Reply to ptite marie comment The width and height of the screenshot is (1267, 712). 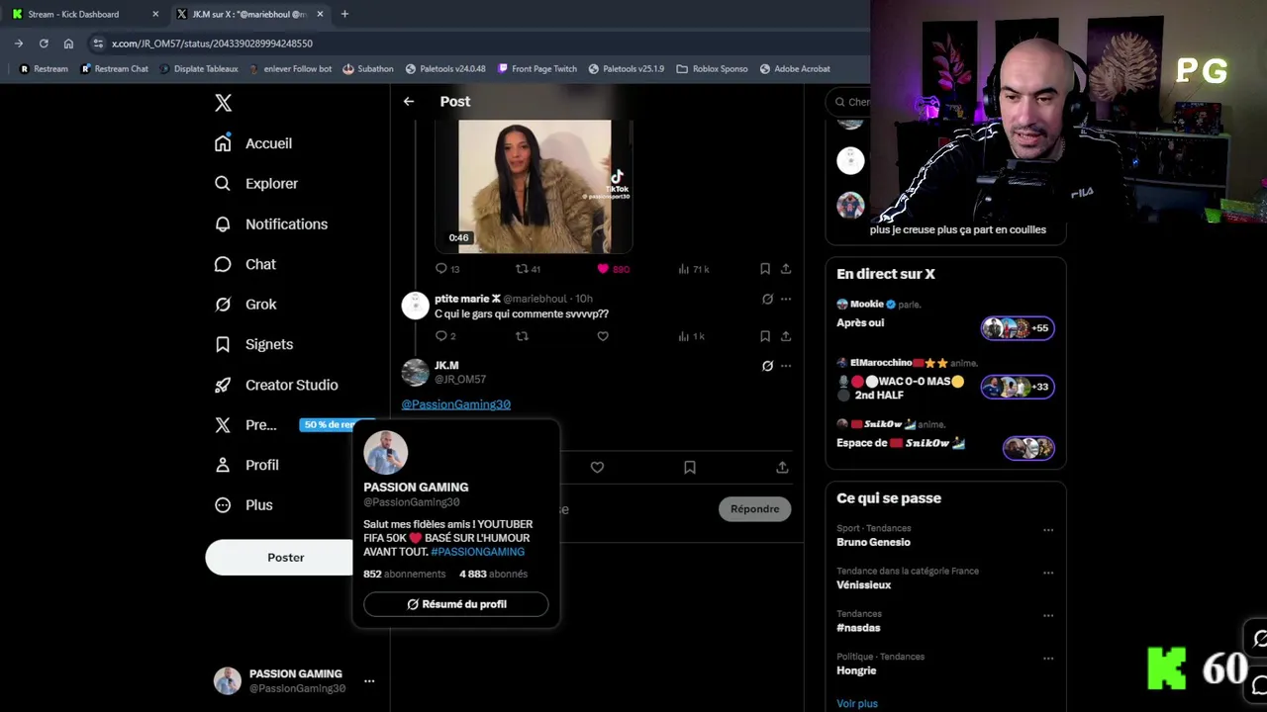pyautogui.click(x=445, y=336)
